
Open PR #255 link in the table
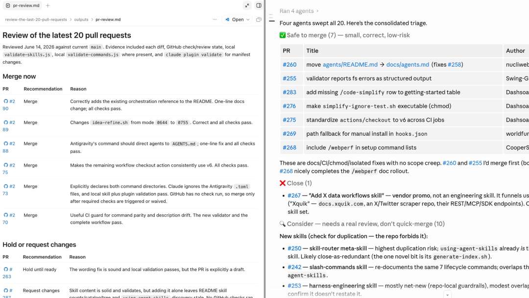[289, 78]
